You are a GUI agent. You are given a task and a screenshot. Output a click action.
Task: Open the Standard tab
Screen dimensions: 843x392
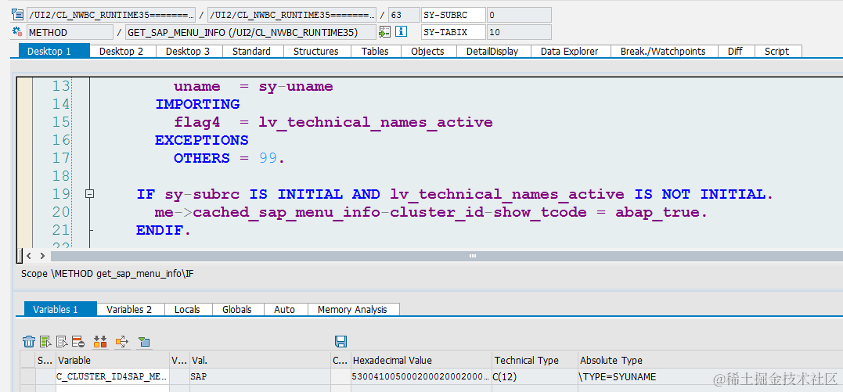pyautogui.click(x=251, y=51)
